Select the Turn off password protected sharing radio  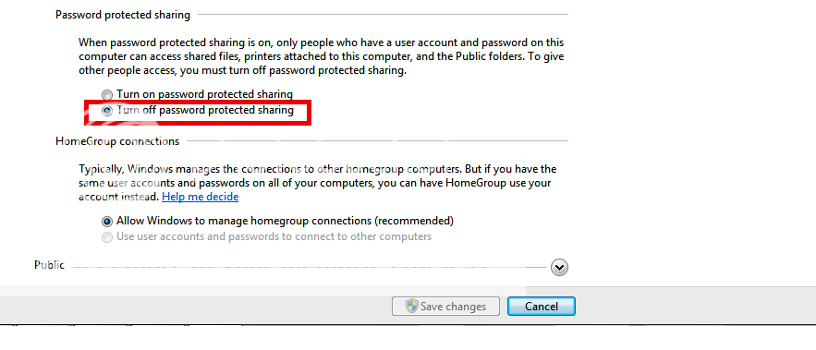click(x=106, y=111)
